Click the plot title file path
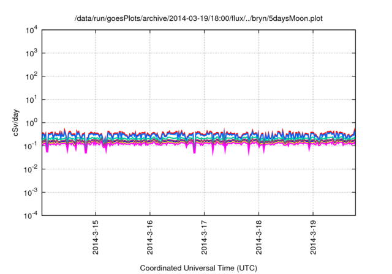The image size is (392, 274). pyautogui.click(x=199, y=18)
